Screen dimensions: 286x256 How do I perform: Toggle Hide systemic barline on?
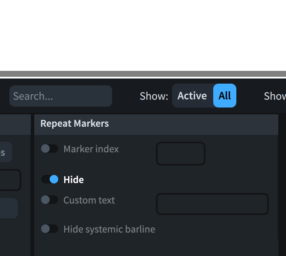[x=50, y=229]
